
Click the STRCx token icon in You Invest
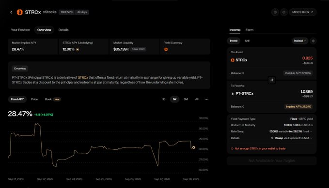[x=233, y=60]
